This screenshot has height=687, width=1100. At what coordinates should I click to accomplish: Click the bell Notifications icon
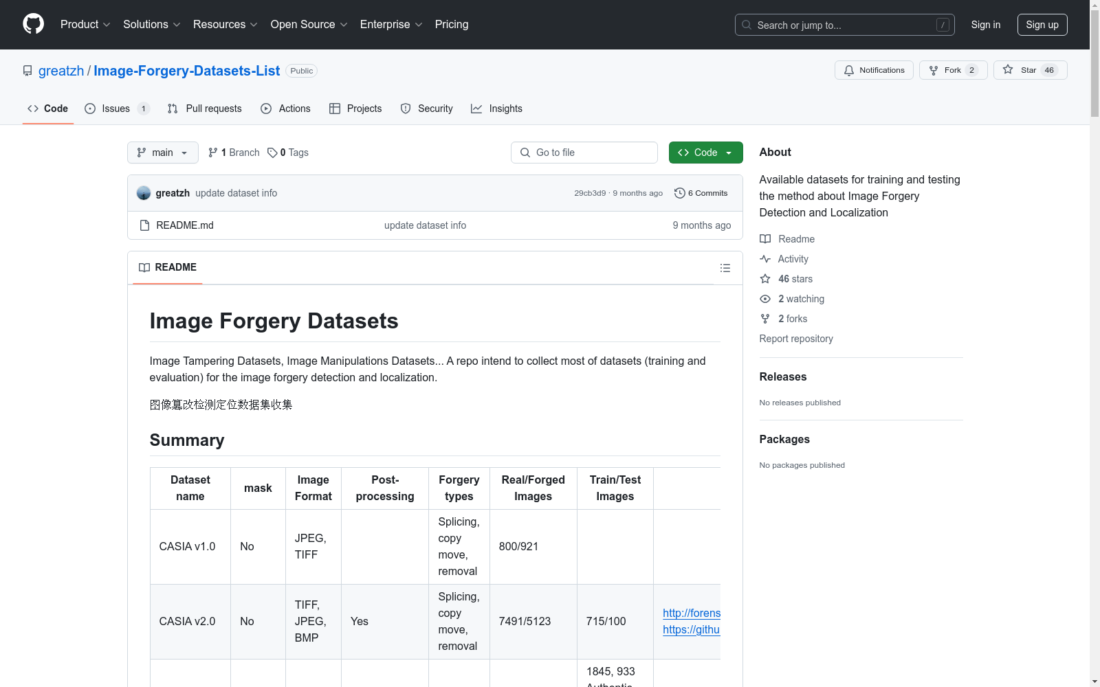(849, 70)
